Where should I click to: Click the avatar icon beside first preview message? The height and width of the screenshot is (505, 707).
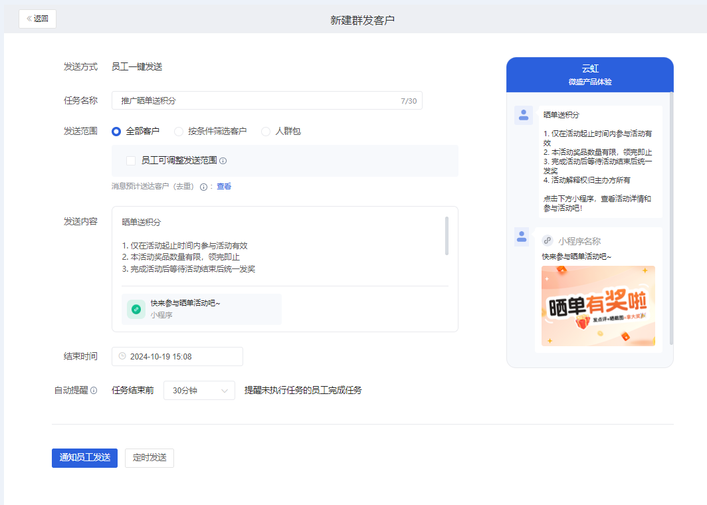(524, 116)
